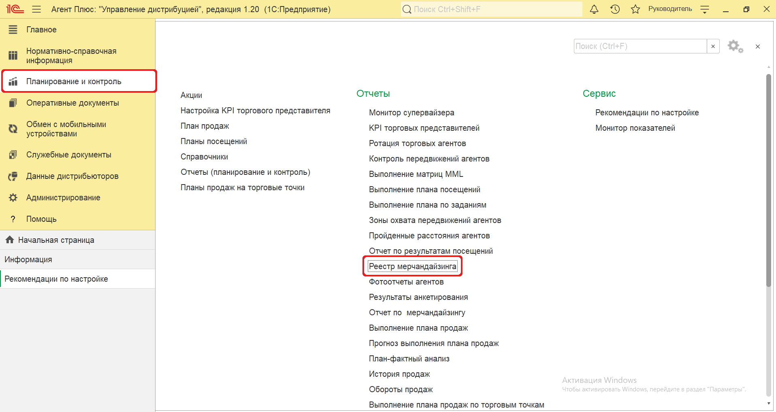The image size is (776, 412).
Task: Open Настройка KPI торгового представителя
Action: pyautogui.click(x=255, y=110)
